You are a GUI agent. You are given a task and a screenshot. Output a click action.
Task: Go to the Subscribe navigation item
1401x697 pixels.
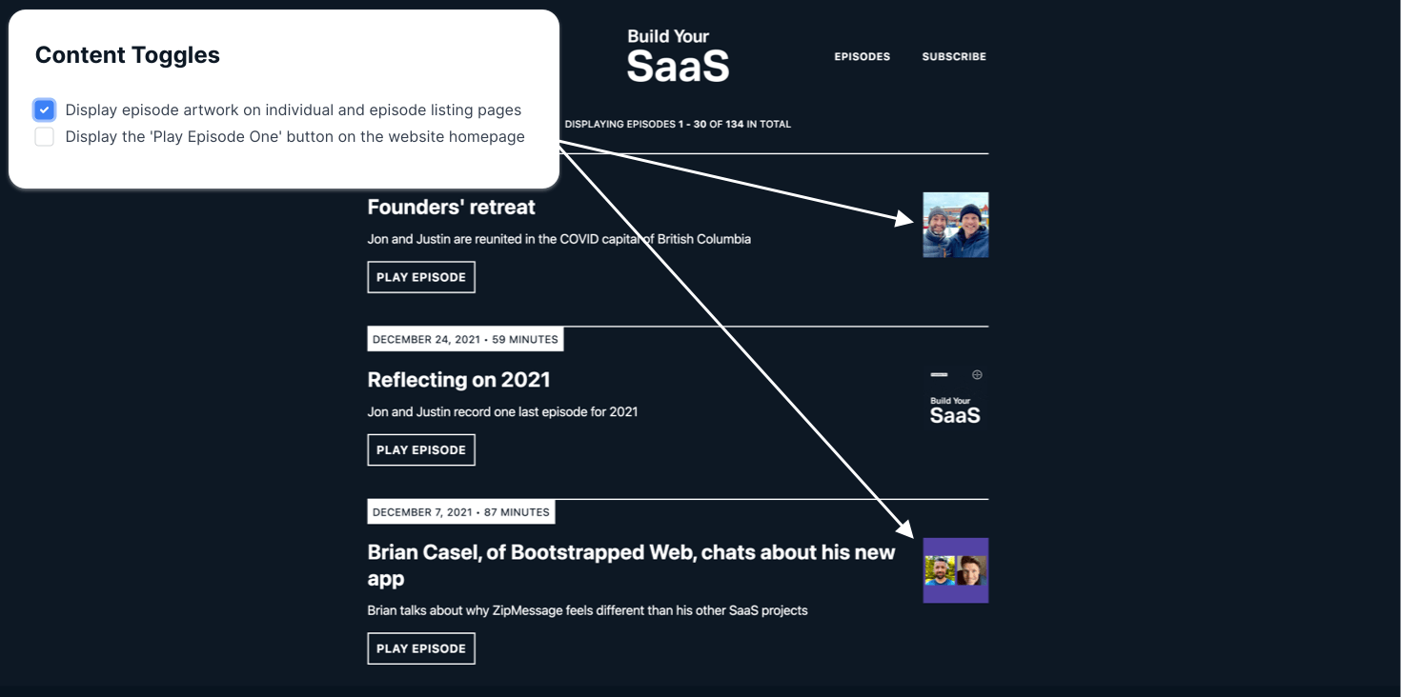953,57
